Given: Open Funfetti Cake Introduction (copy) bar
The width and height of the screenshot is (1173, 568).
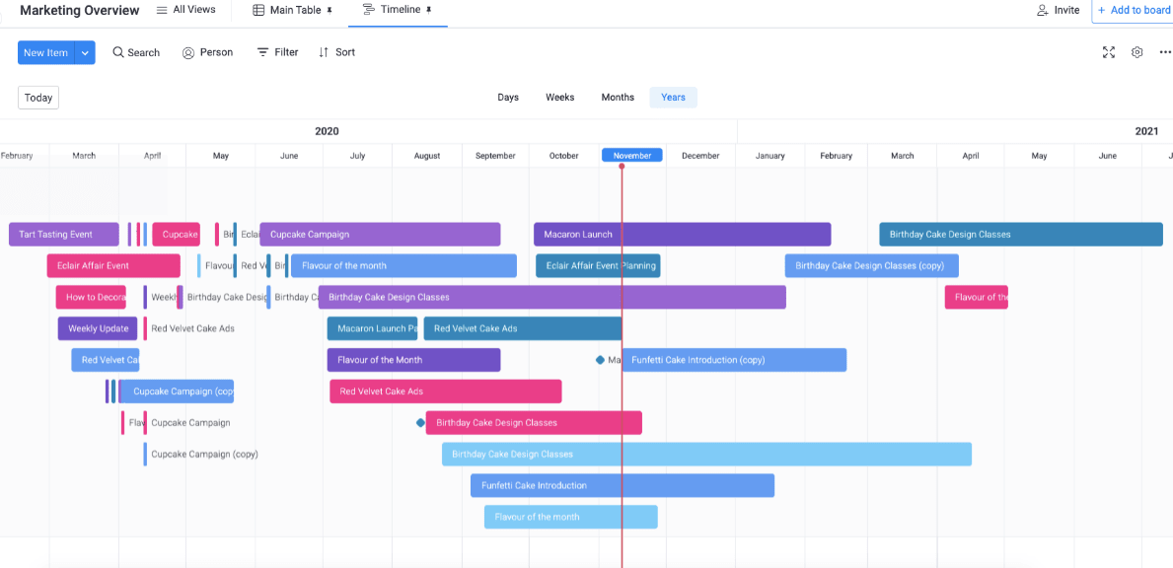Looking at the screenshot, I should pos(734,360).
